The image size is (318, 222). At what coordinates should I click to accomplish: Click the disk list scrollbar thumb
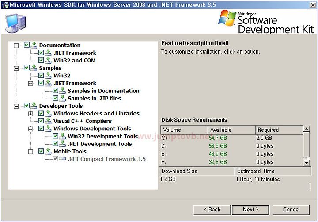coord(307,145)
